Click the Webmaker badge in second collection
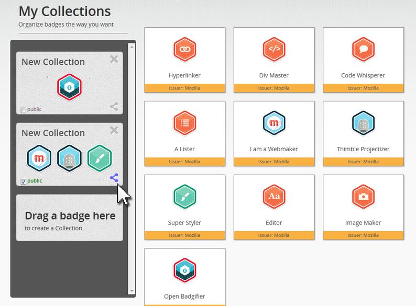The height and width of the screenshot is (306, 416). click(39, 158)
